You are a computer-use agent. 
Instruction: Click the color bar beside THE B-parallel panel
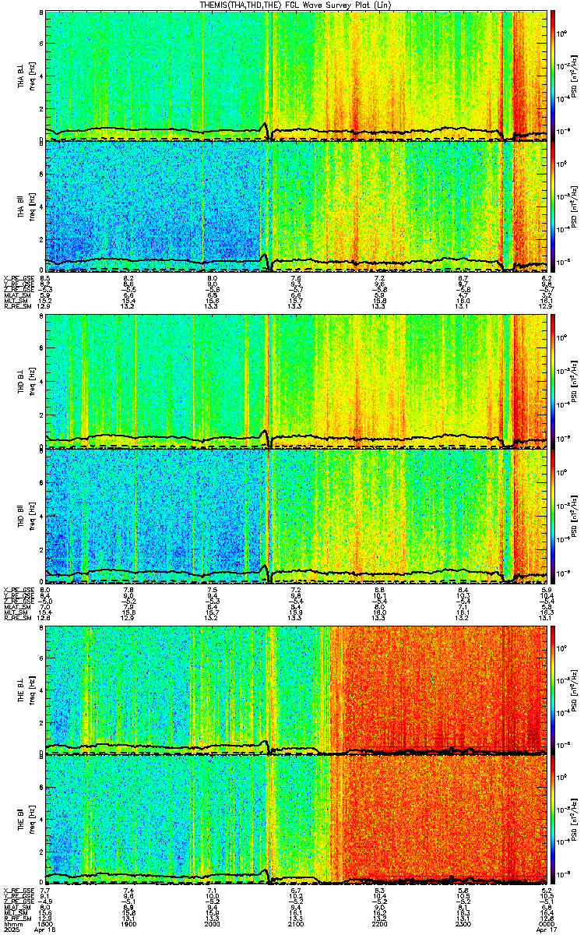pyautogui.click(x=553, y=820)
